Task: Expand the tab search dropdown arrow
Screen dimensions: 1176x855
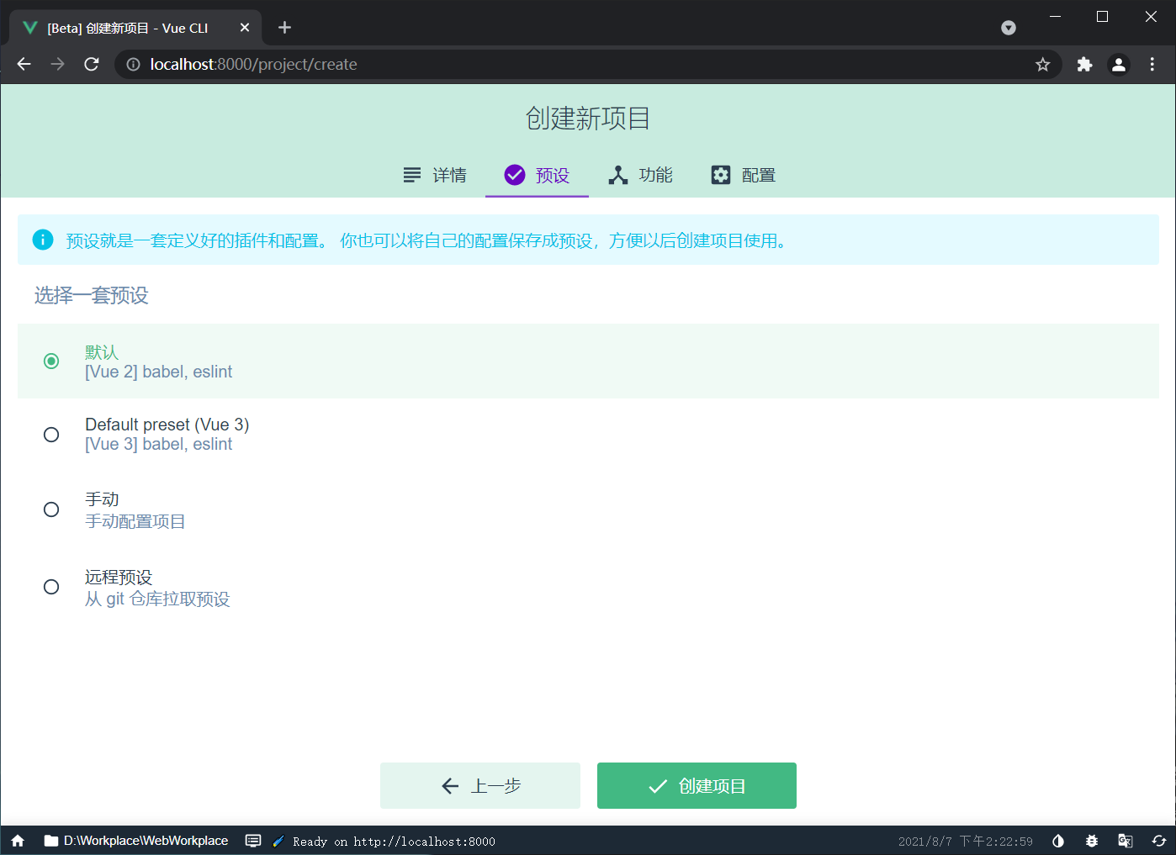Action: [x=1009, y=28]
